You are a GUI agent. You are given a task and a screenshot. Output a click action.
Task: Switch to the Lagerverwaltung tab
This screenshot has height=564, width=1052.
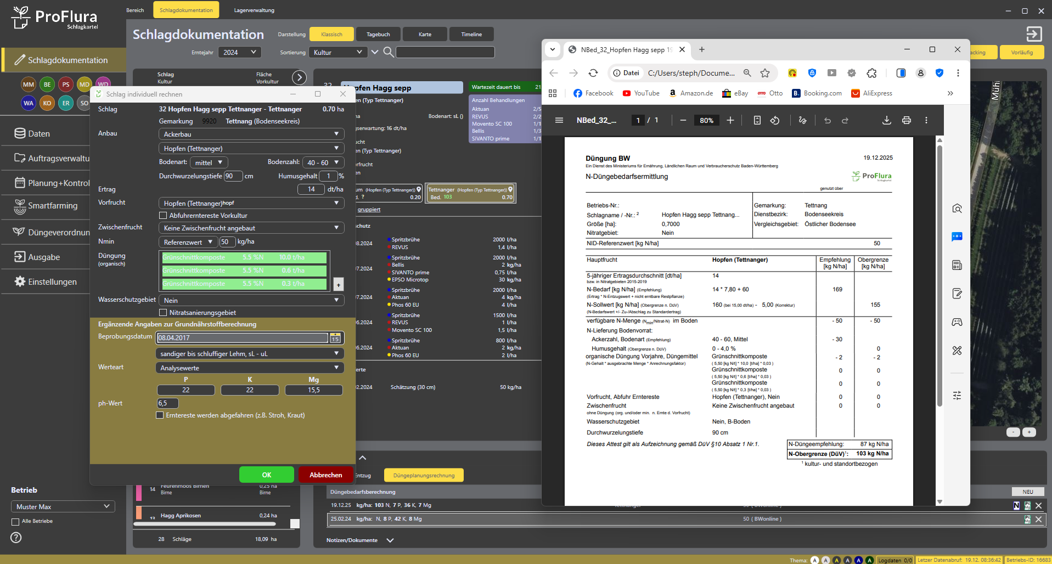(x=254, y=10)
